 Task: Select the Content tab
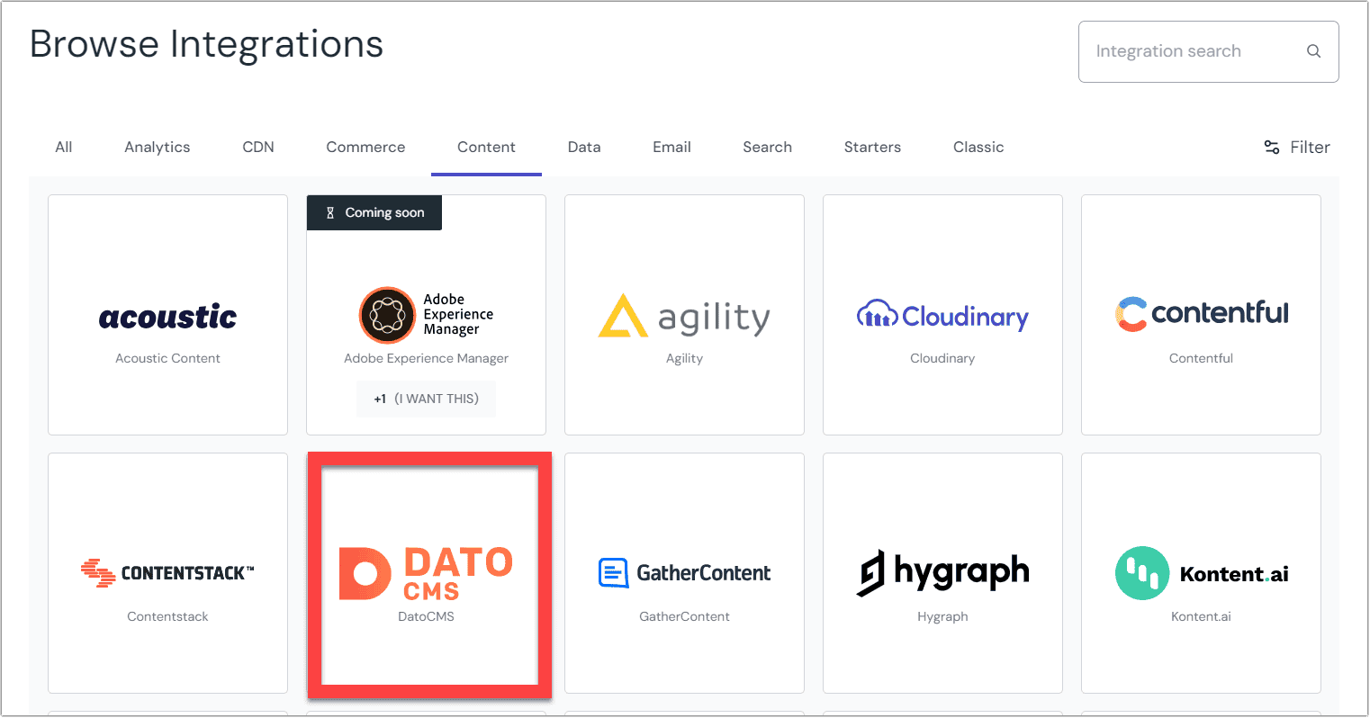486,148
